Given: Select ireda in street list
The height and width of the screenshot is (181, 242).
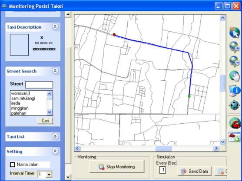Looking at the screenshot, I should pos(16,103).
